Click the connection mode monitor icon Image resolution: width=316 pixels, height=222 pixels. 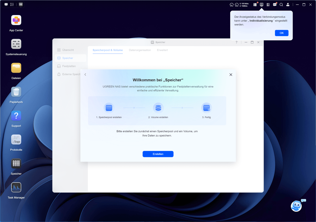261,4
